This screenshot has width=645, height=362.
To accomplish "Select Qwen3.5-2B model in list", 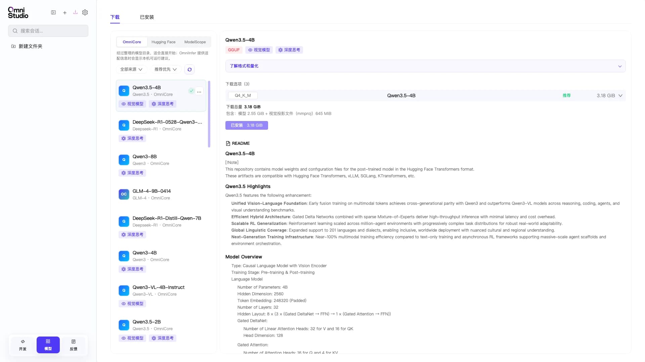I will point(161,330).
